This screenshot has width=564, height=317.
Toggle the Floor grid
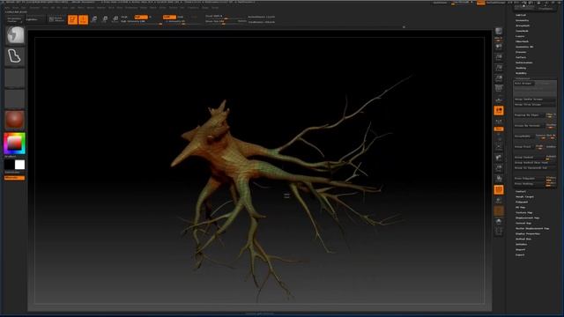499,100
